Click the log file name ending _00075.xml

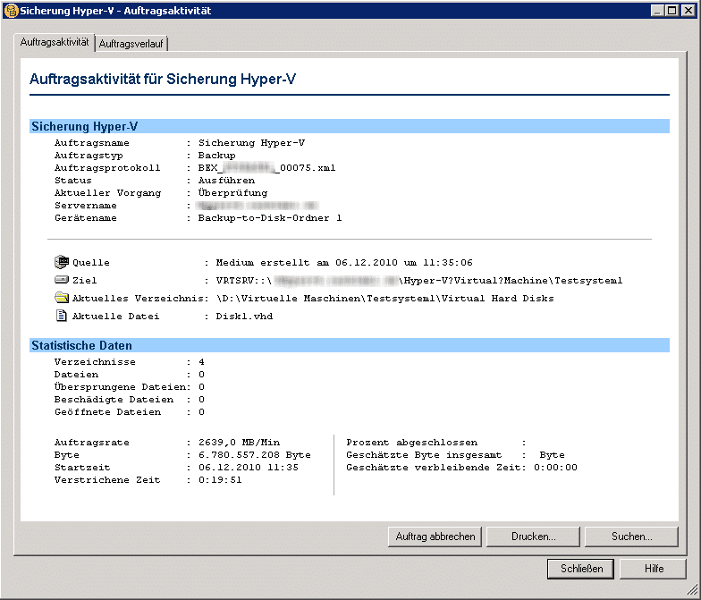[266, 168]
